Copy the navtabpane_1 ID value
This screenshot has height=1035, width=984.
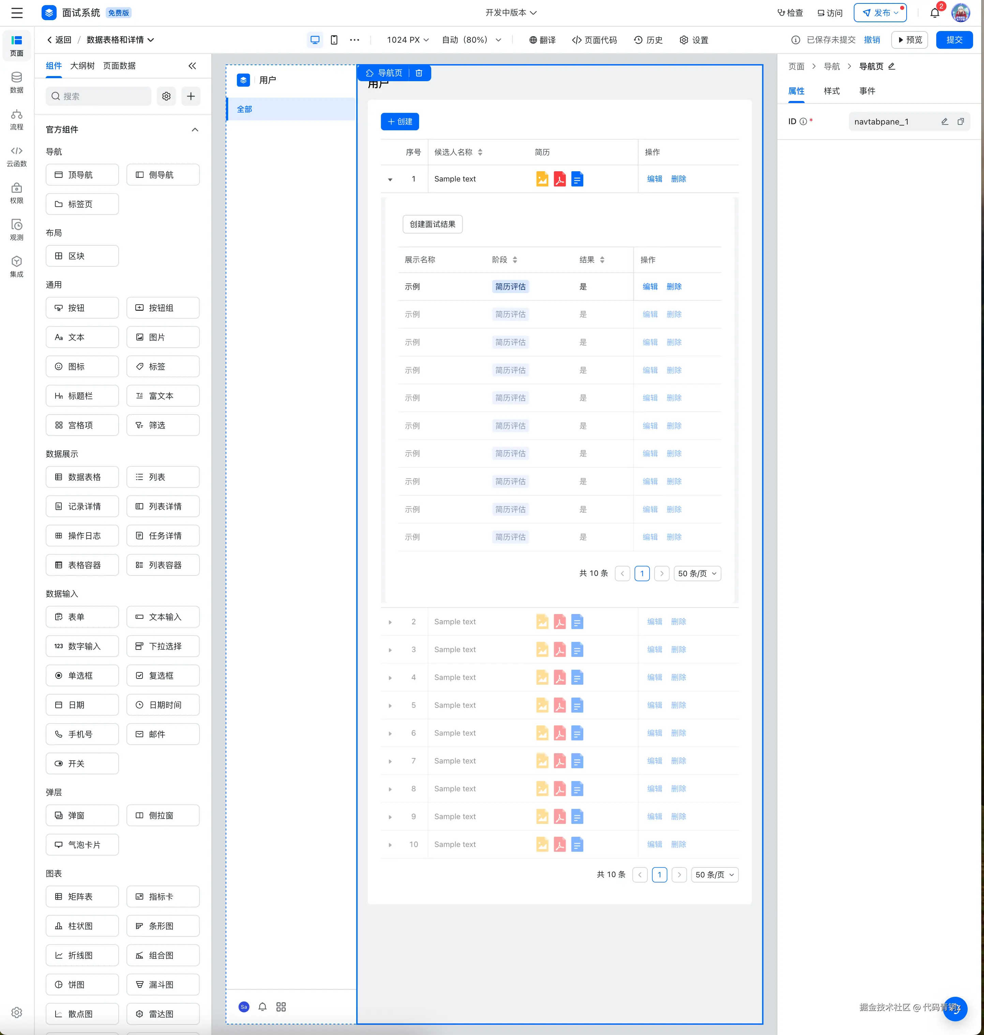pos(960,121)
